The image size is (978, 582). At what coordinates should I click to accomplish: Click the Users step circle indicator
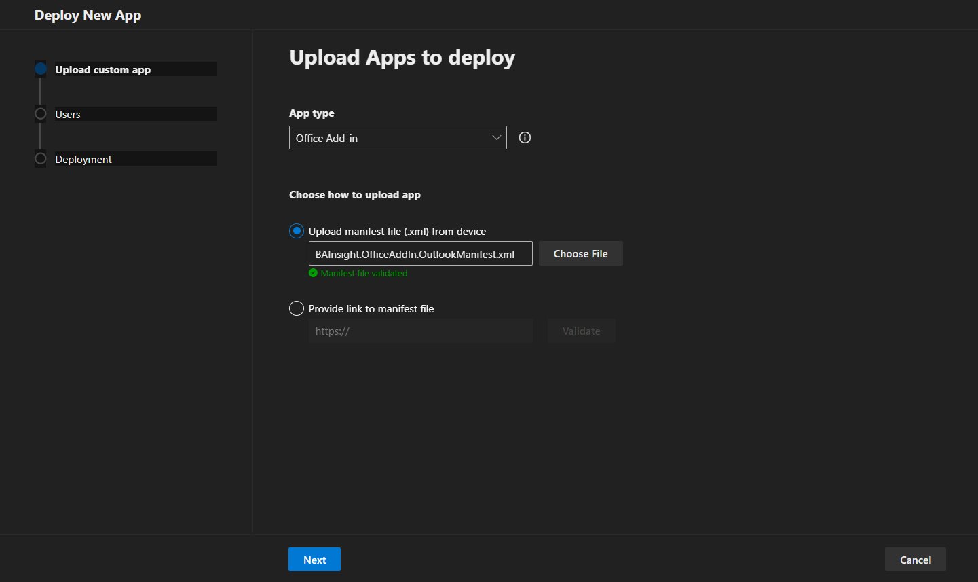pyautogui.click(x=41, y=113)
